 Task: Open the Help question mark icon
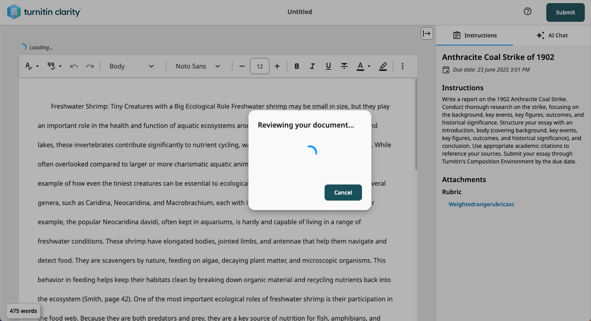(x=527, y=11)
